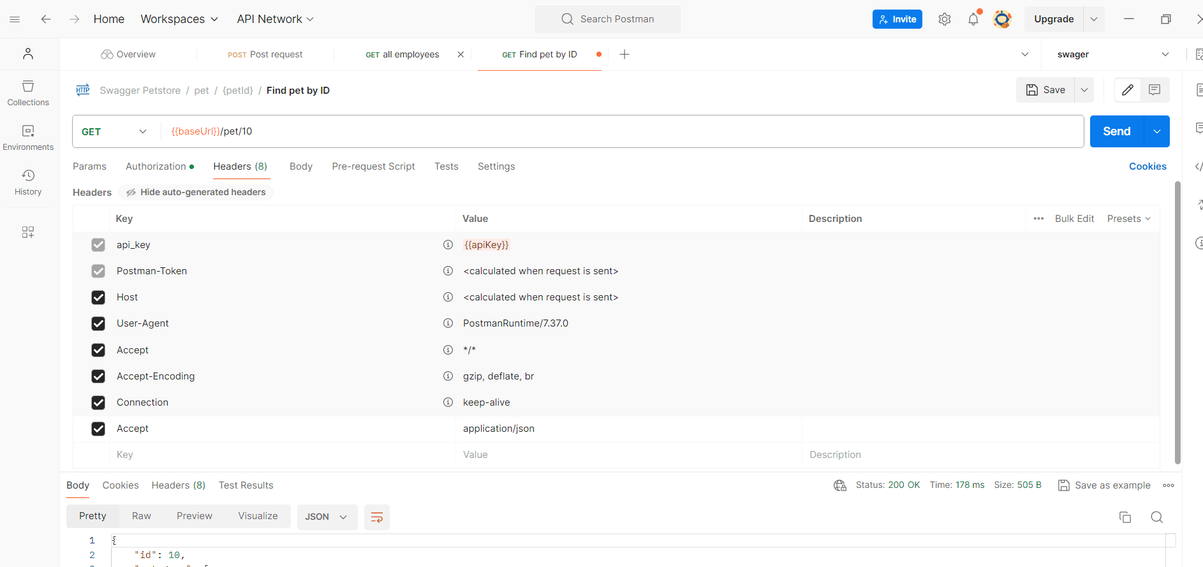
Task: Open the Post request tab
Action: point(265,54)
